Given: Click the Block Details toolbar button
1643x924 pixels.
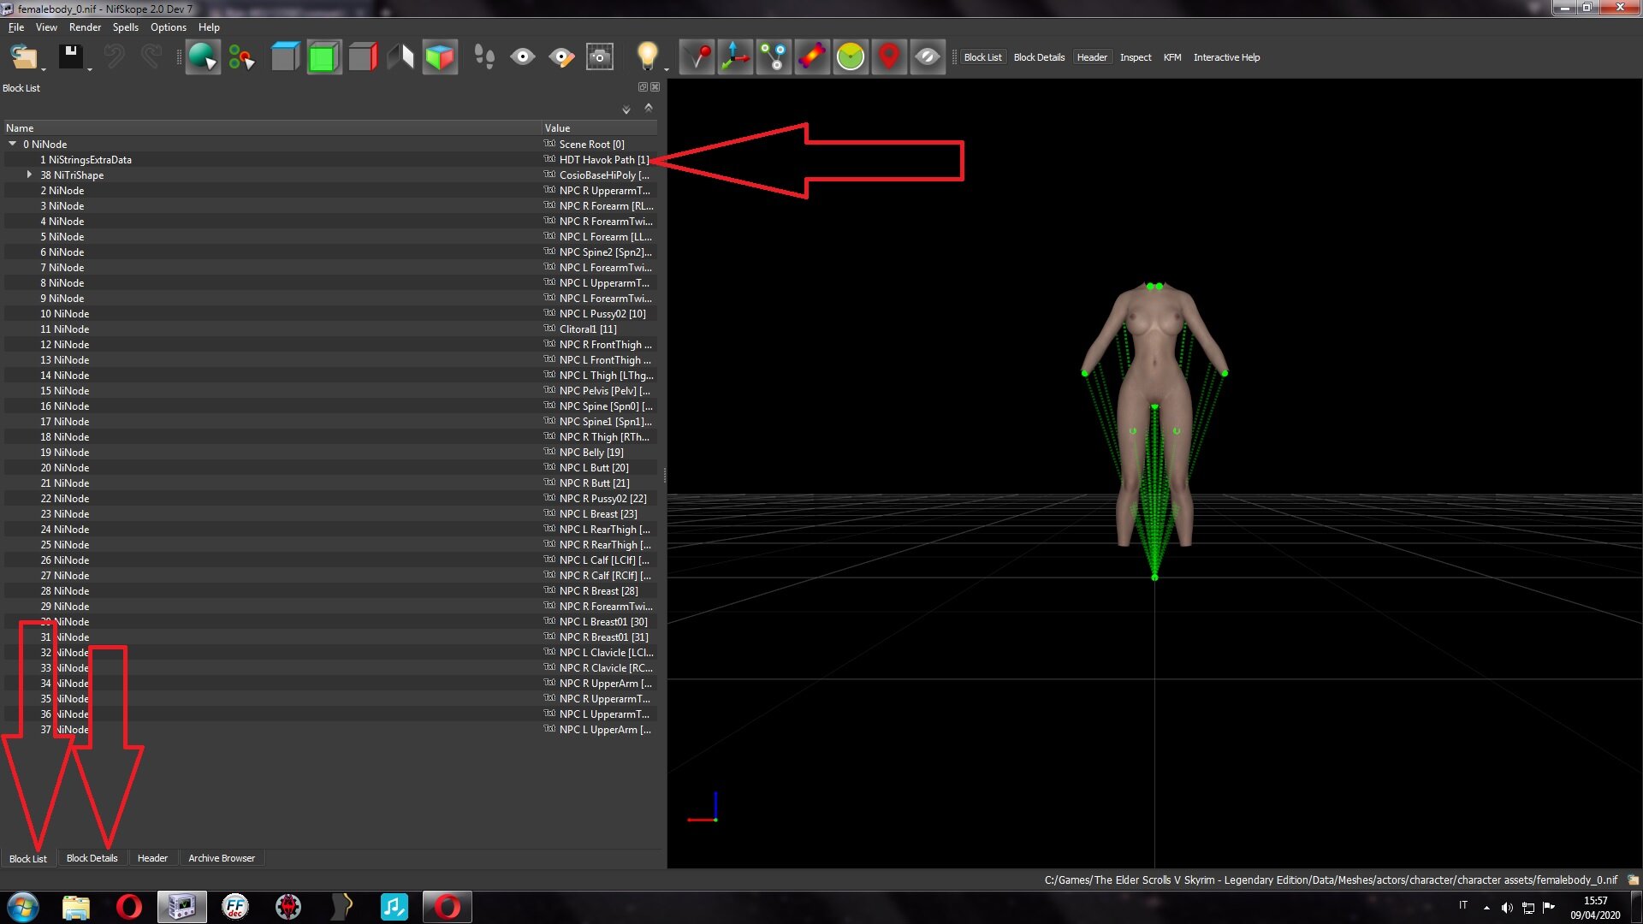Looking at the screenshot, I should point(1039,57).
